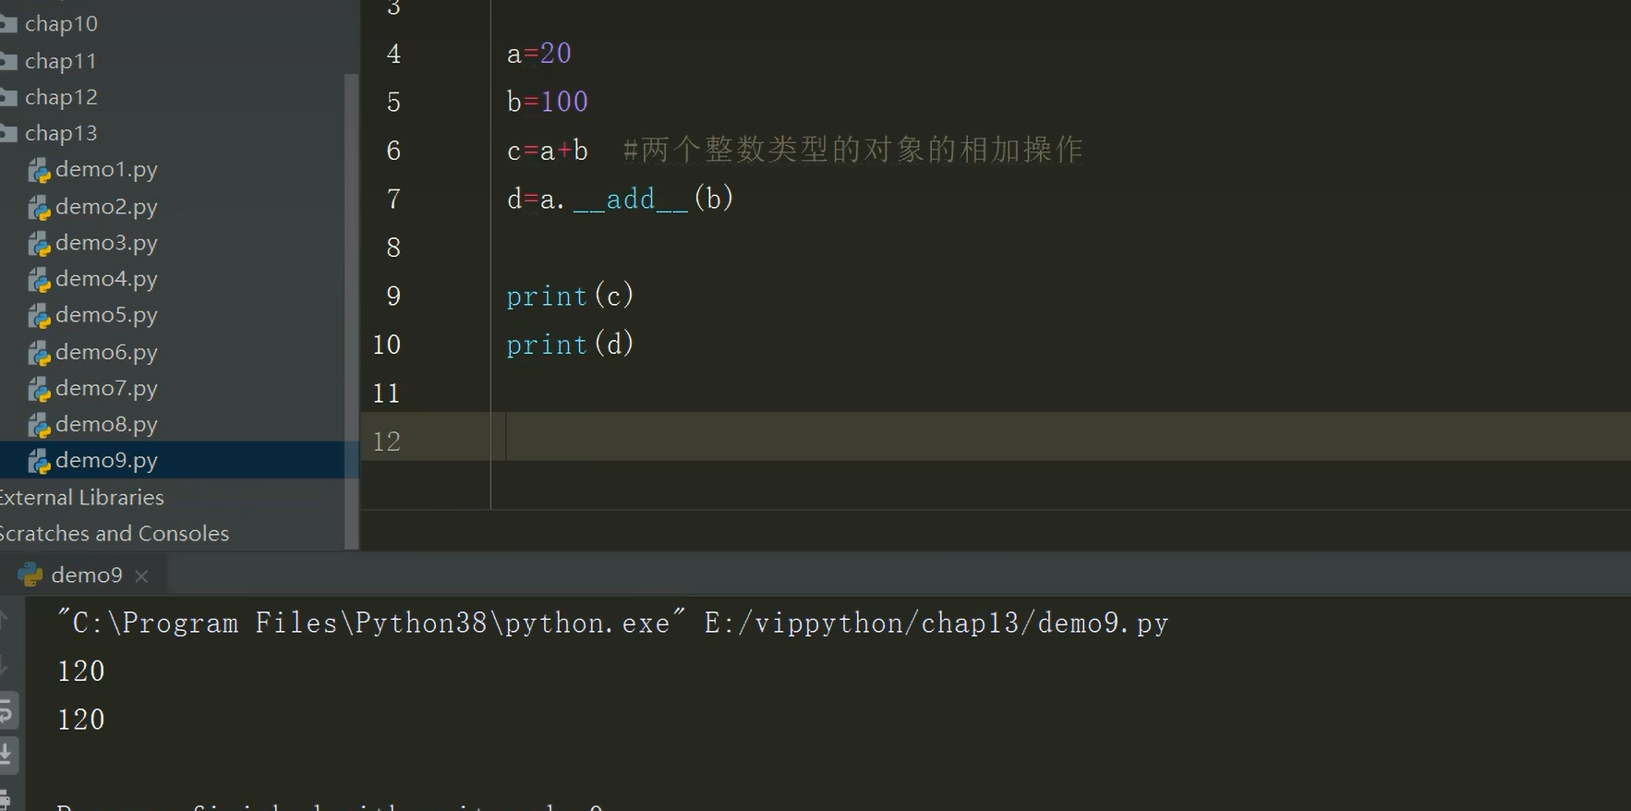1631x811 pixels.
Task: Select the demo9 Run tab
Action: tap(86, 575)
